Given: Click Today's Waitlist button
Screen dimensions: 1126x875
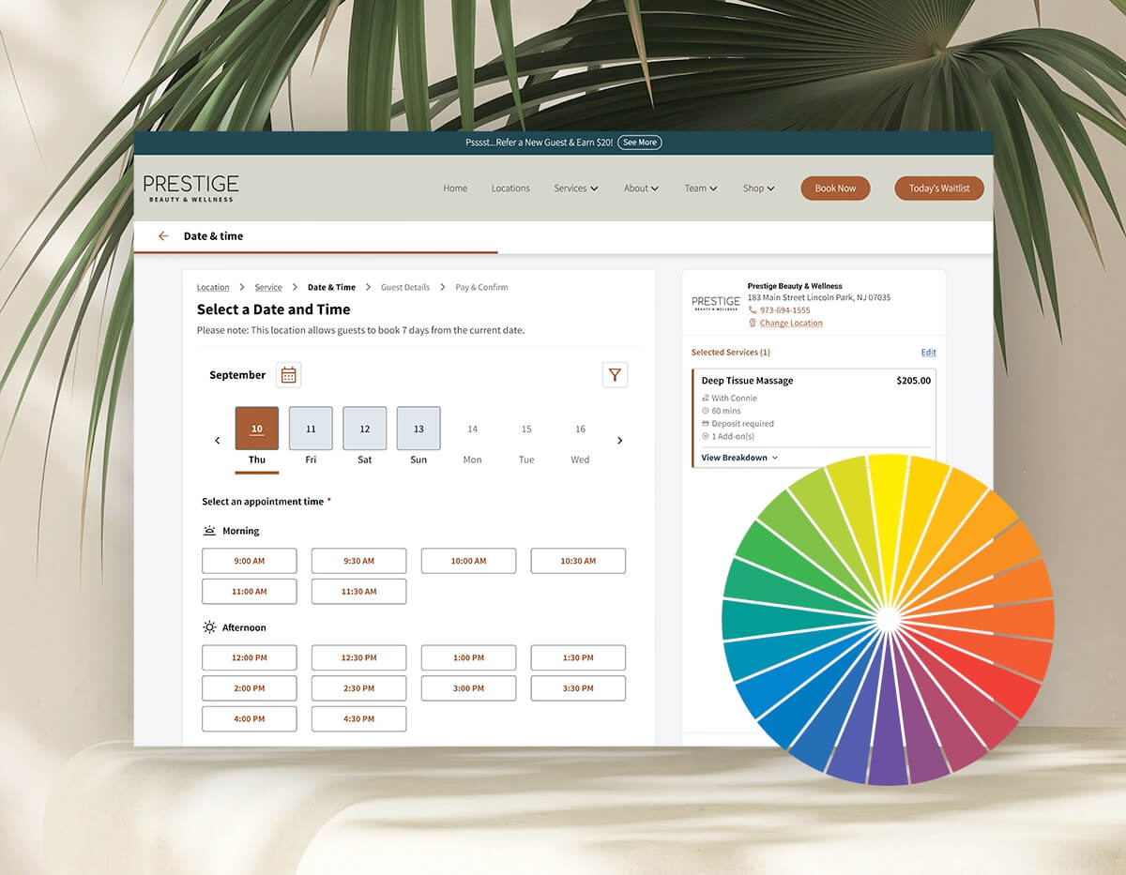Looking at the screenshot, I should click(x=939, y=189).
